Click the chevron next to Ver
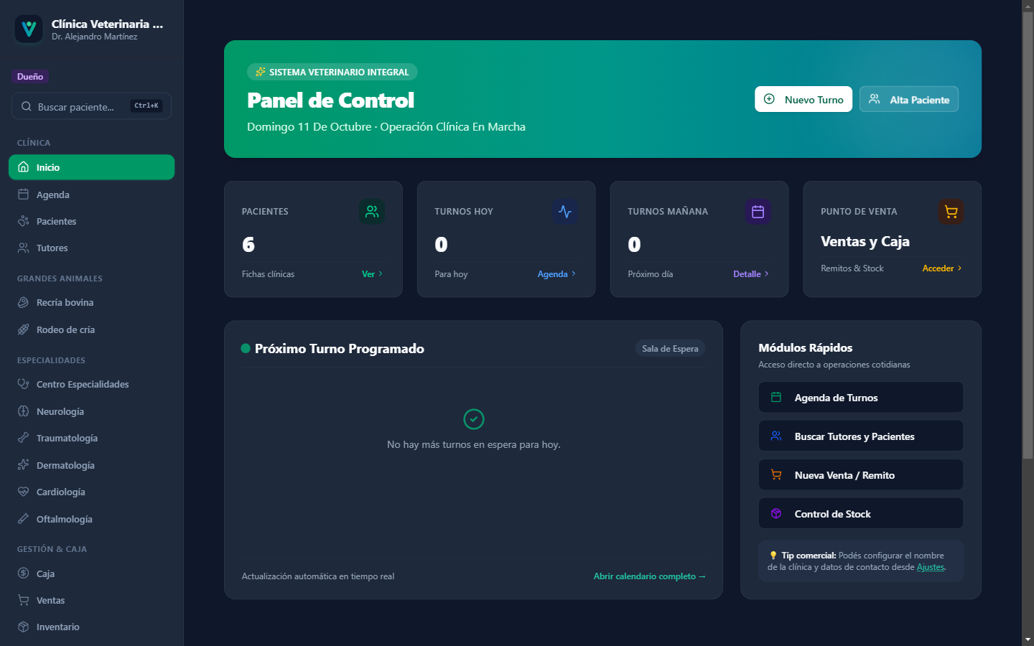 pyautogui.click(x=381, y=274)
